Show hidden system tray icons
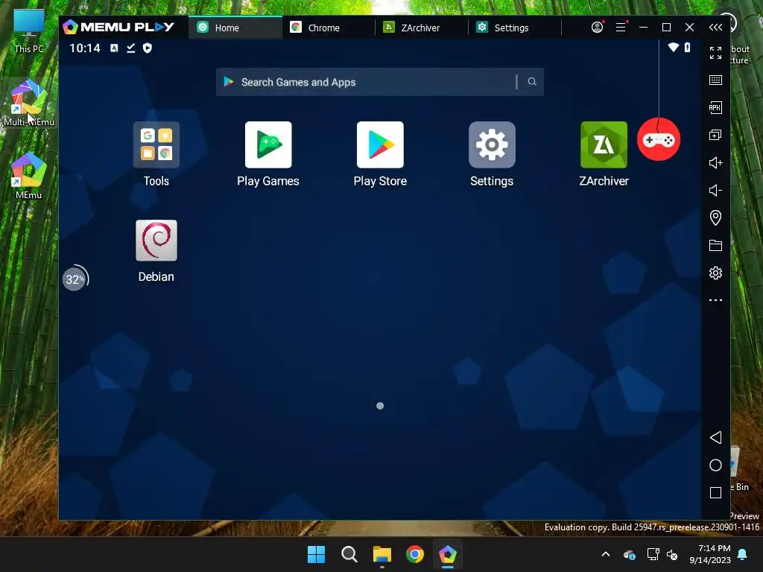 [605, 554]
